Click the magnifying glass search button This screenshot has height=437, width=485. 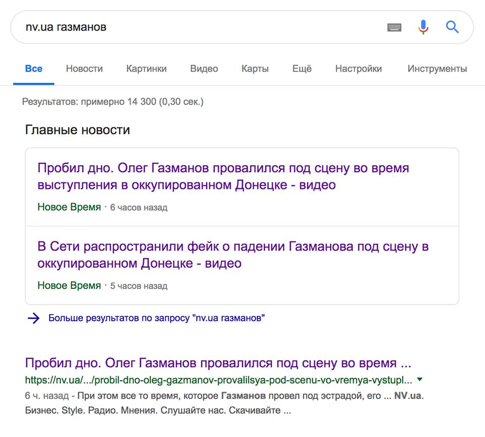coord(452,27)
